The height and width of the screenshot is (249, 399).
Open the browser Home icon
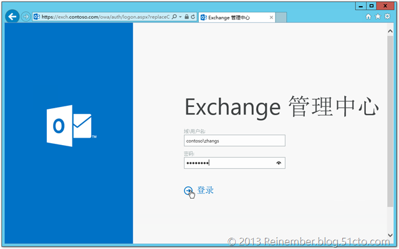(369, 17)
